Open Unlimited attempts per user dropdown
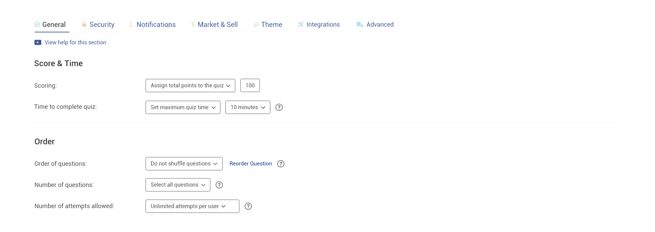The image size is (655, 232). click(x=192, y=206)
